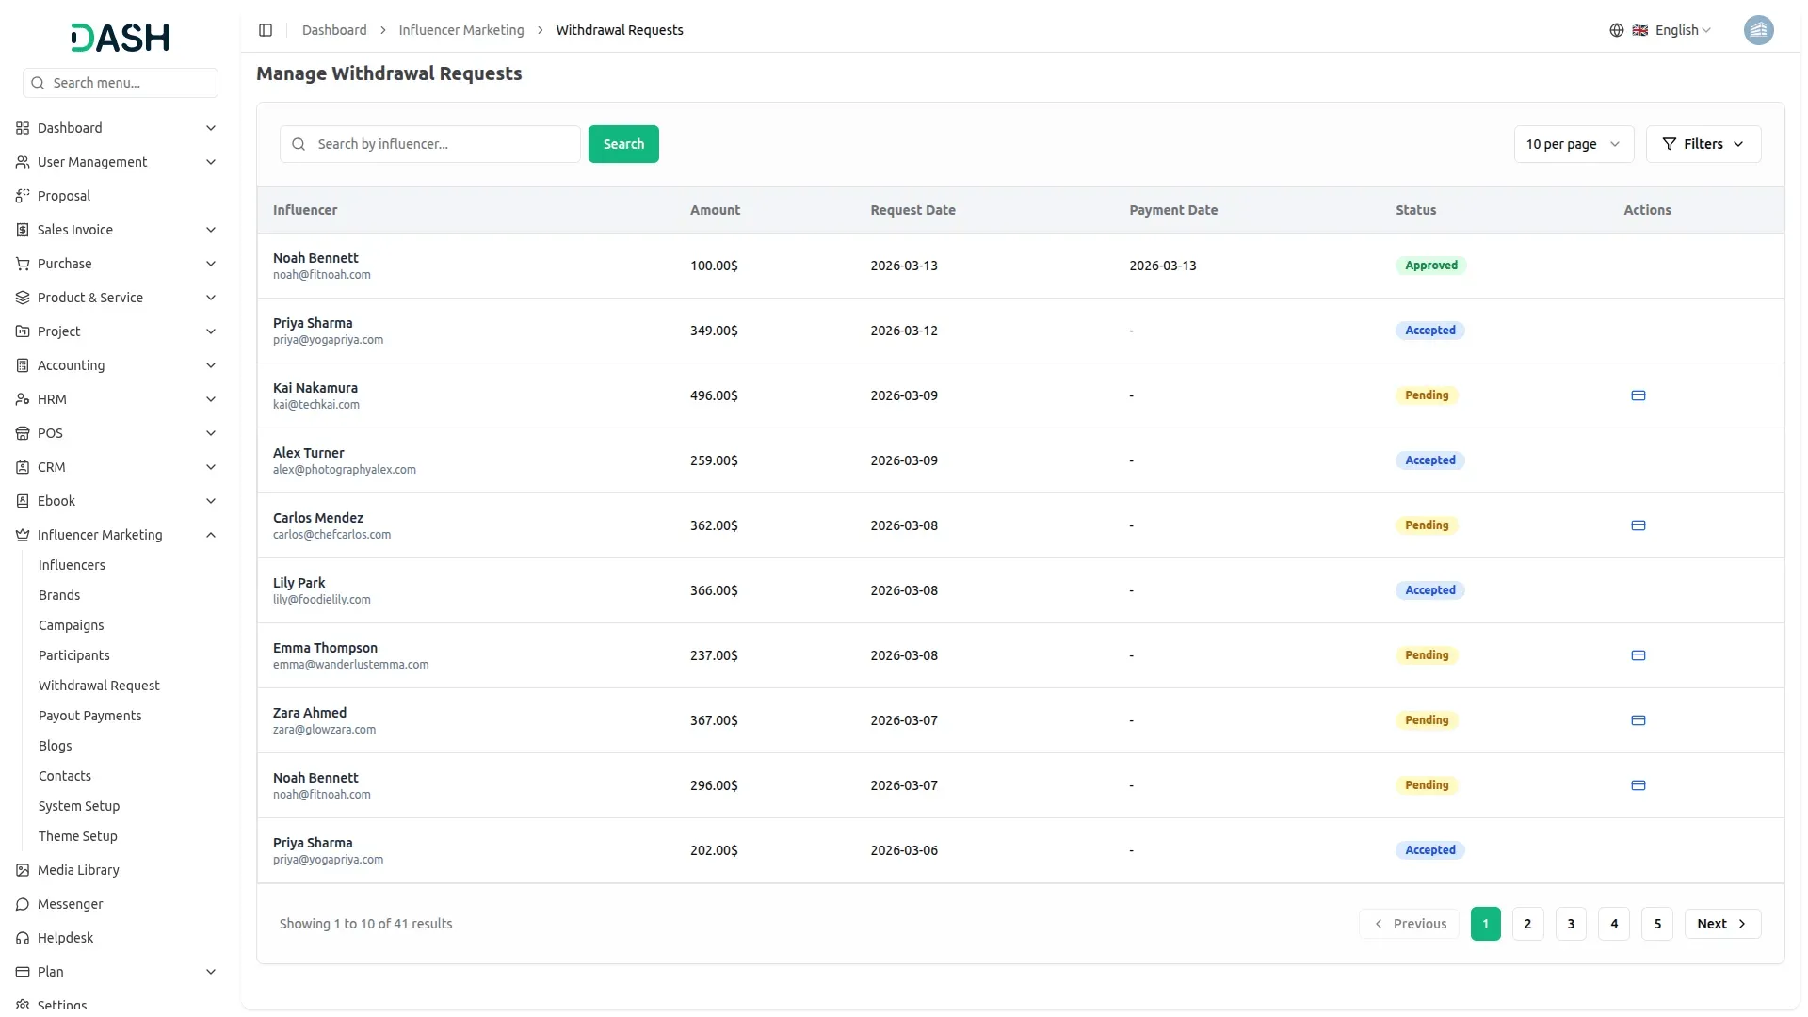
Task: Click the green Search button
Action: [x=623, y=144]
